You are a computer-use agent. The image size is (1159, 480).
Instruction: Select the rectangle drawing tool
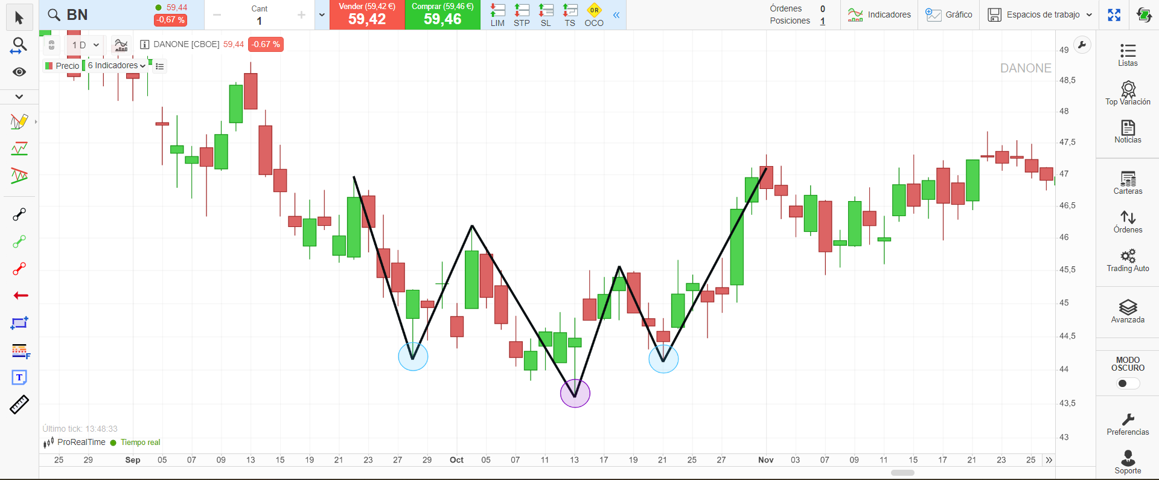pos(19,323)
